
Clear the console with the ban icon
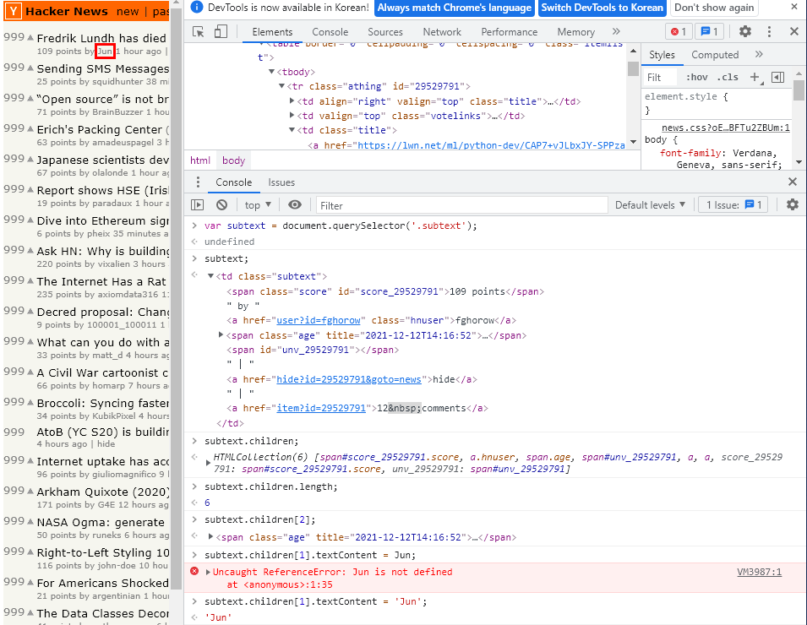tap(222, 204)
